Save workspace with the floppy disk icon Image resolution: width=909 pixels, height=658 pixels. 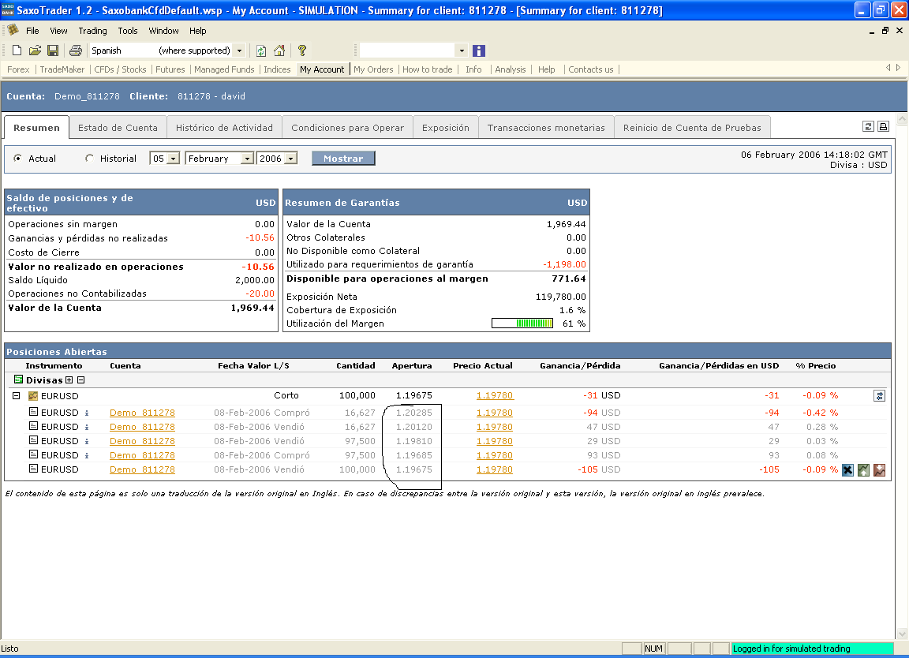53,50
